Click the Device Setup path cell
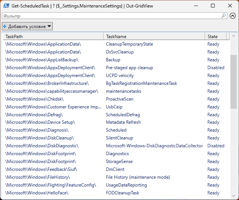Image resolution: width=239 pixels, height=200 pixels. click(40, 122)
